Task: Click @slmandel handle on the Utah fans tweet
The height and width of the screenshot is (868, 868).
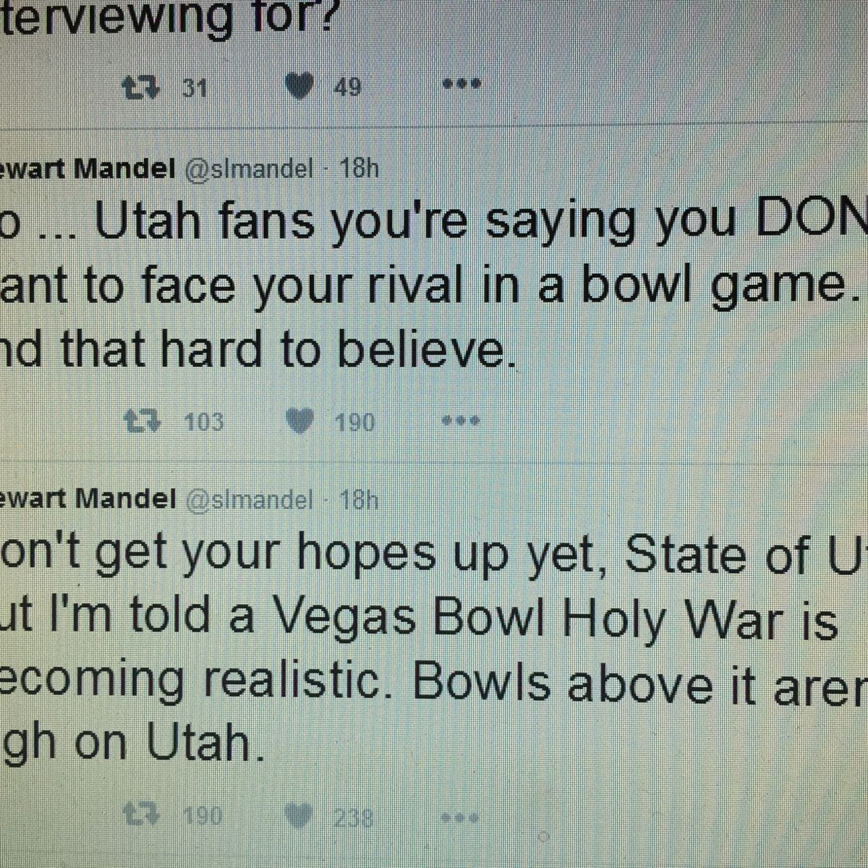Action: 250,169
